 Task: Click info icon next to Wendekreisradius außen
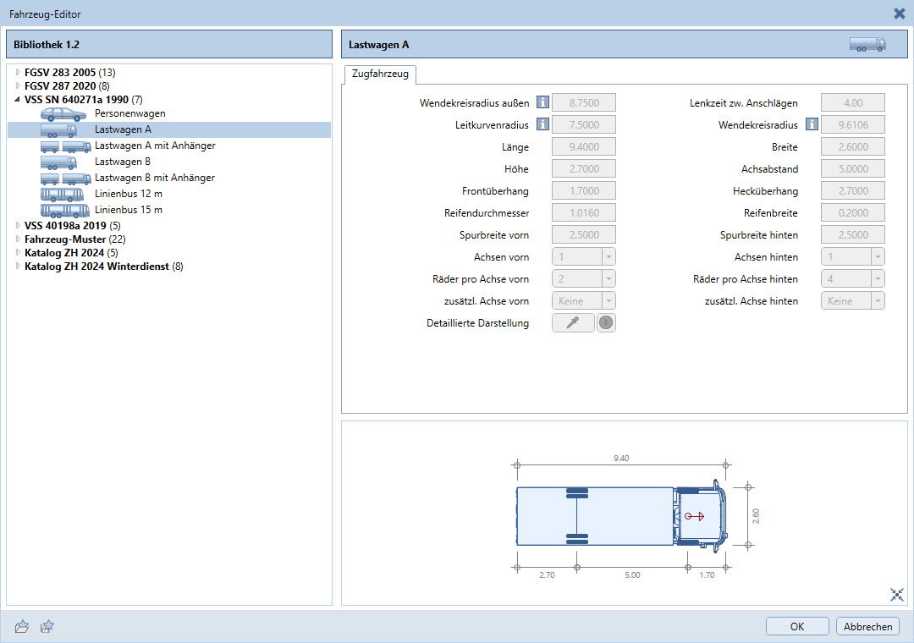coord(543,103)
